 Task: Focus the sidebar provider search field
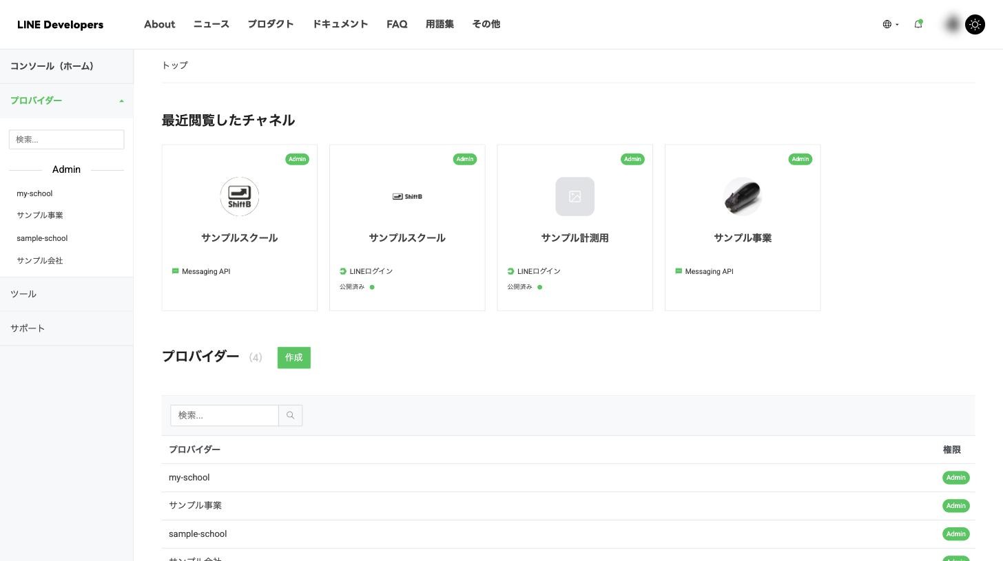coord(67,139)
